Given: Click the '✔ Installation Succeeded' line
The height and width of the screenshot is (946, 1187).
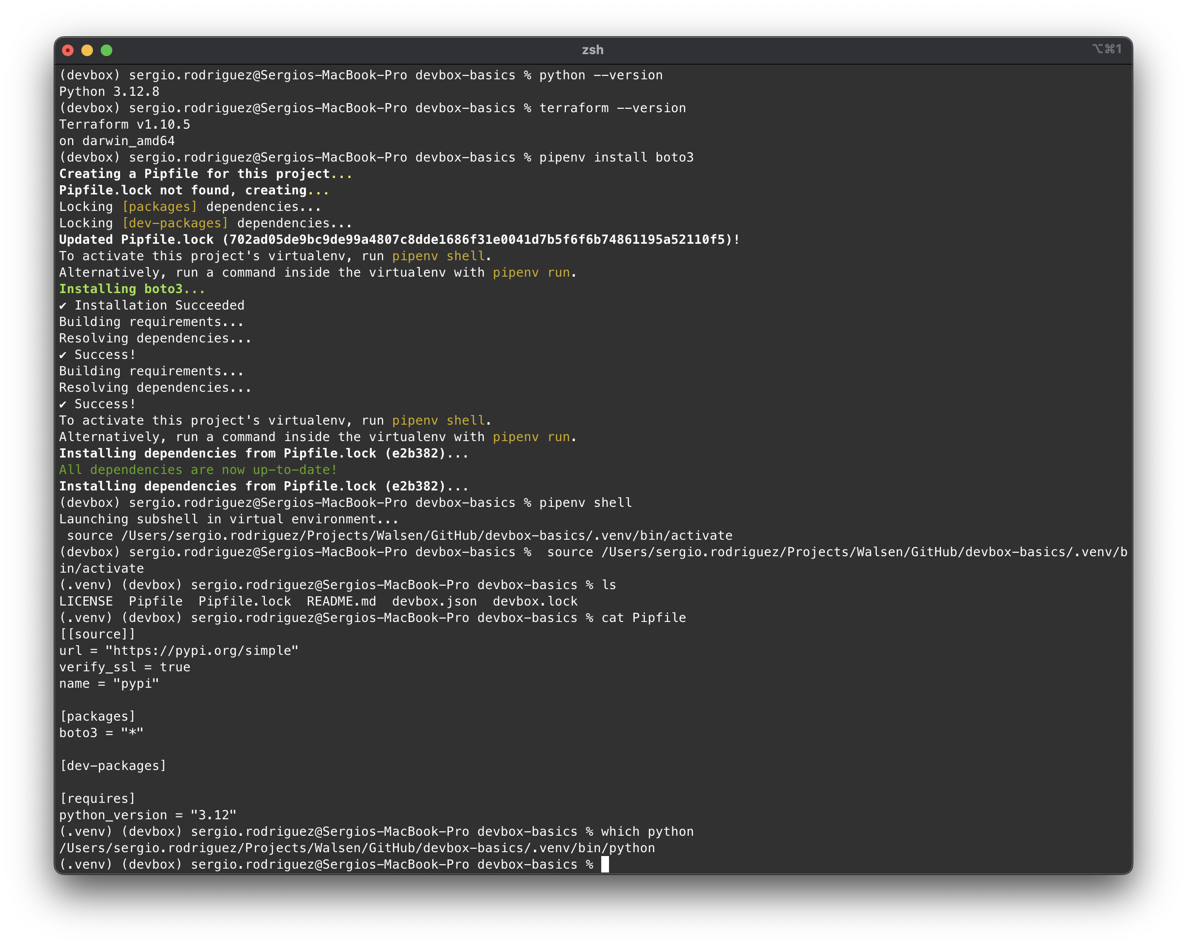Looking at the screenshot, I should tap(152, 306).
